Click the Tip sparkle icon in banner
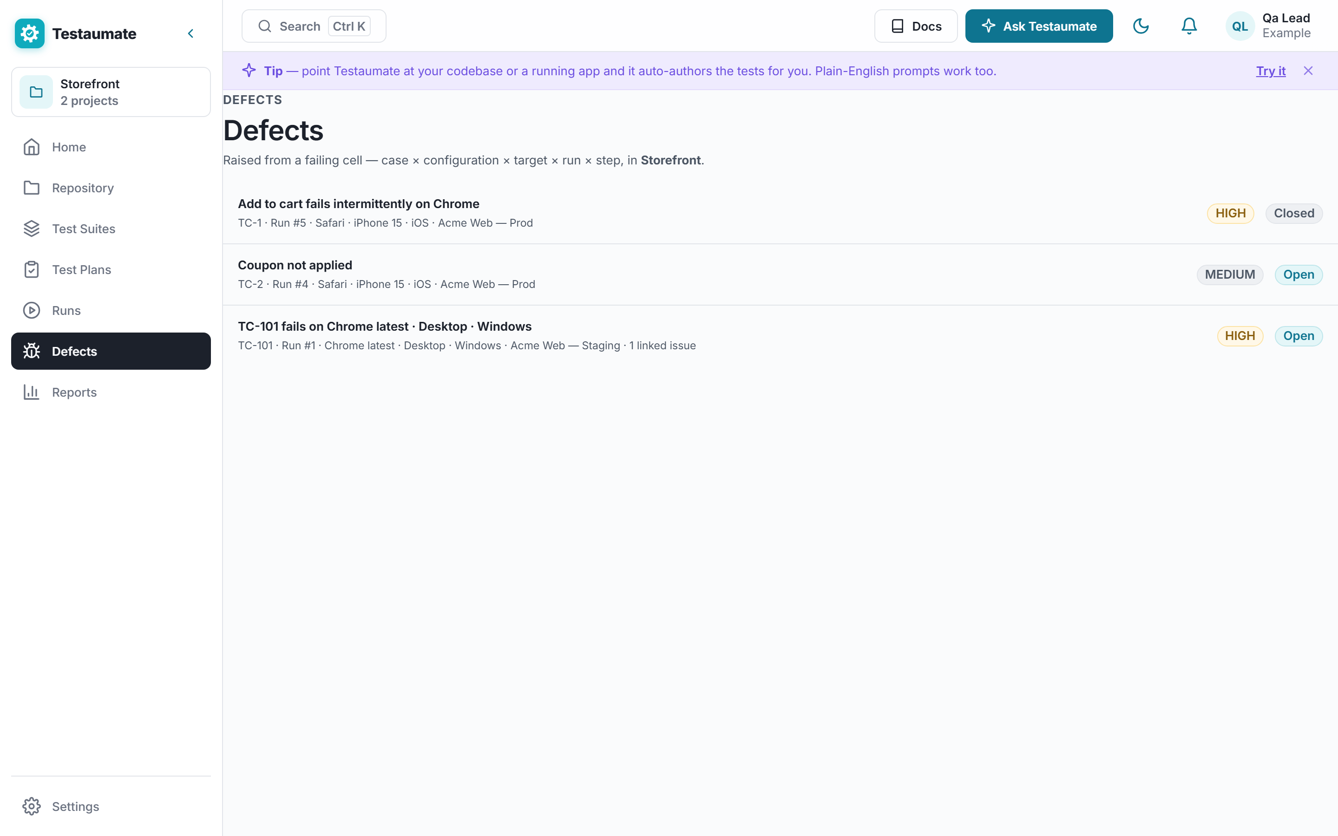 (249, 71)
